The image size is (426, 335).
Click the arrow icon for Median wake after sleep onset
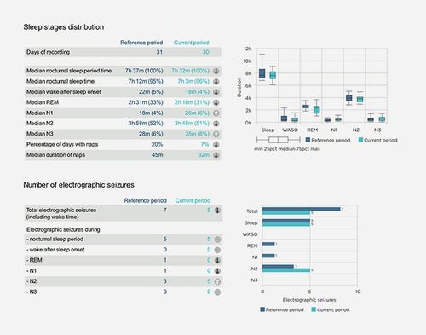point(216,92)
